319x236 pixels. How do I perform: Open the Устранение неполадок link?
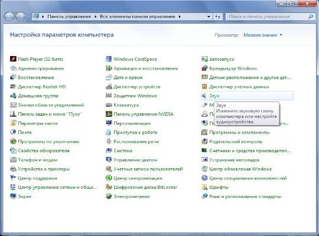[x=235, y=160]
